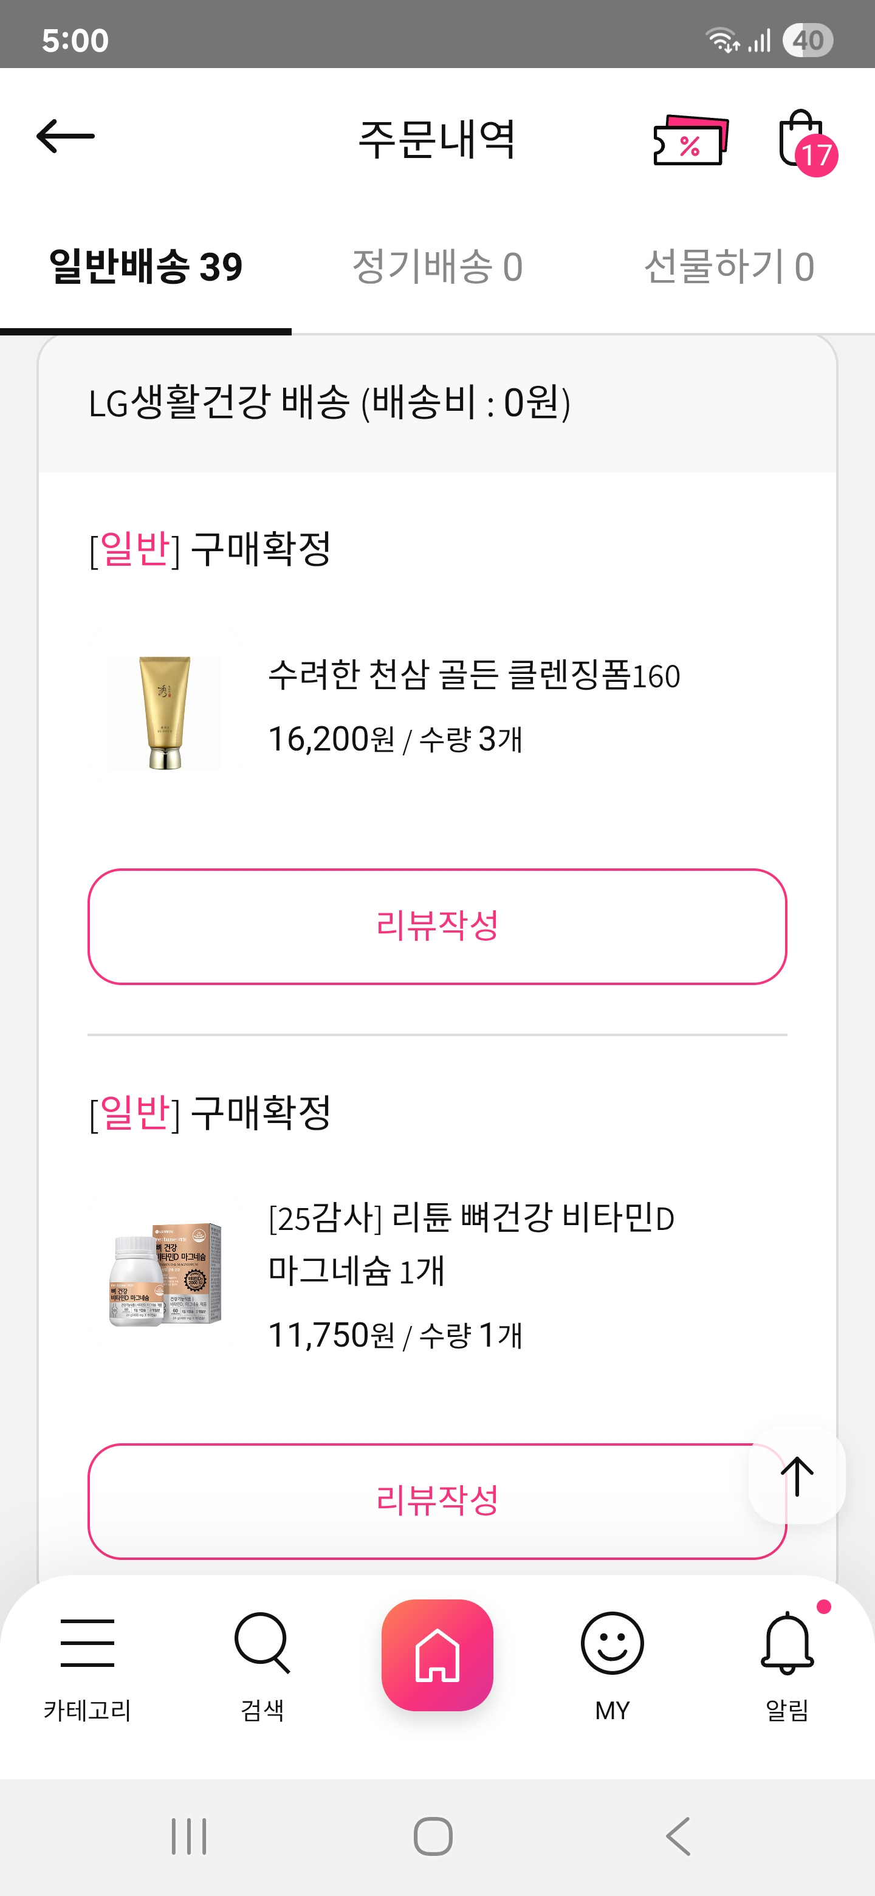Screen dimensions: 875x1896
Task: Tap 리뷰작성 for 수려한 cleansing foam
Action: point(437,926)
